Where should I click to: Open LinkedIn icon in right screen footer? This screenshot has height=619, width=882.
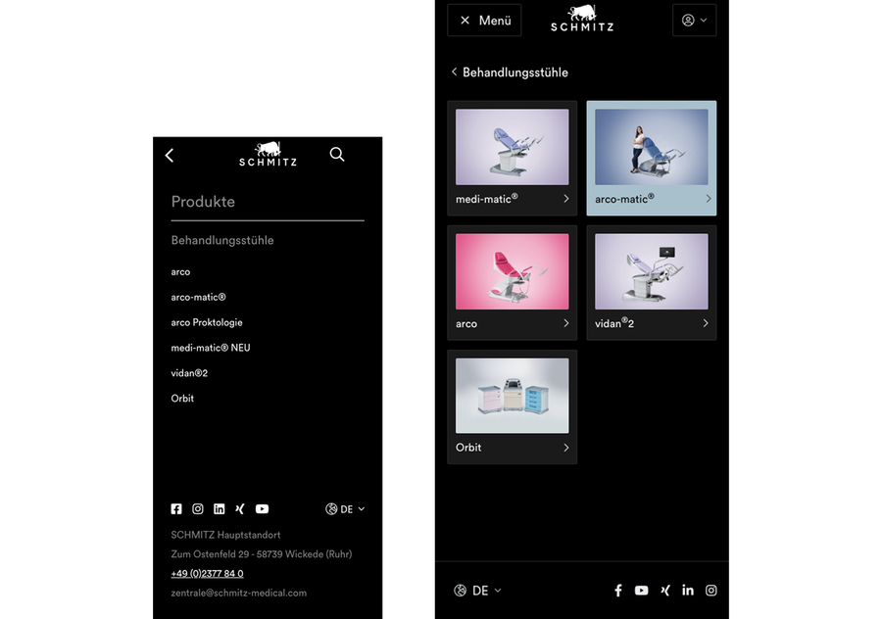[x=687, y=590]
